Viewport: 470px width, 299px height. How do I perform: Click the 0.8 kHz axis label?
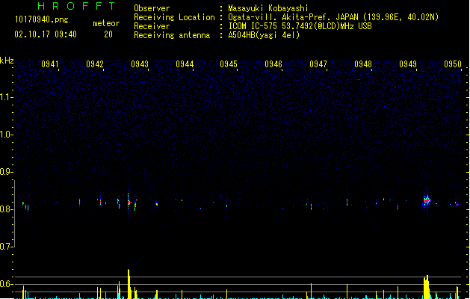point(7,209)
